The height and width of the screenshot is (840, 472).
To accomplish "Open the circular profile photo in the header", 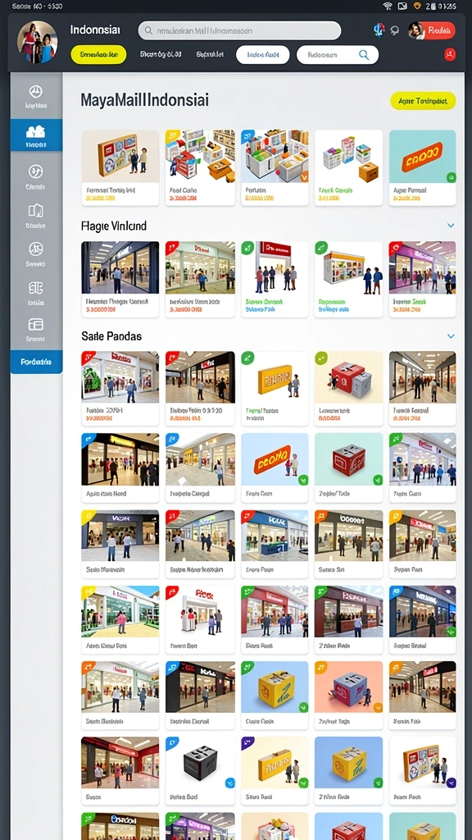I will (37, 43).
